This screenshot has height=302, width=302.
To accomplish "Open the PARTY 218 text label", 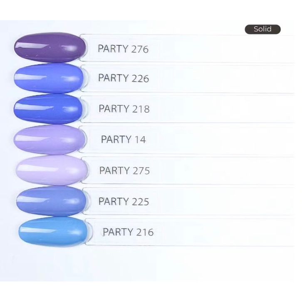I will click(124, 109).
